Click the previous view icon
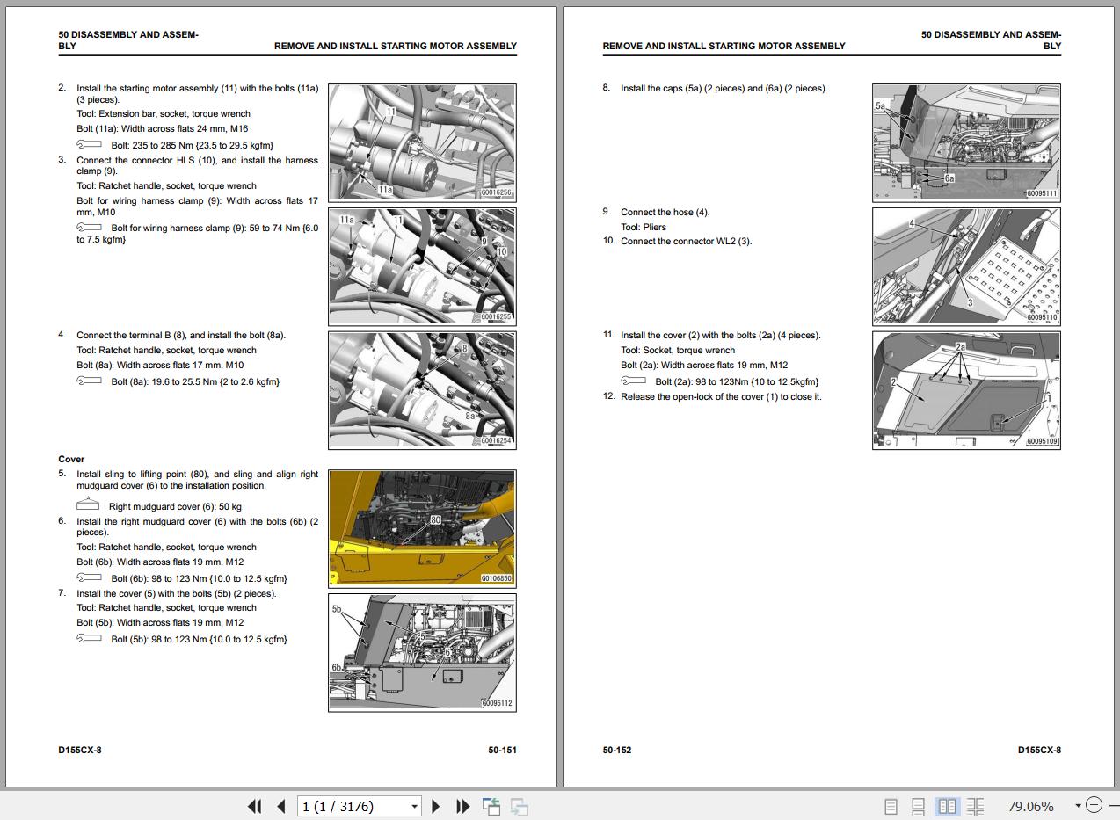 [x=491, y=806]
